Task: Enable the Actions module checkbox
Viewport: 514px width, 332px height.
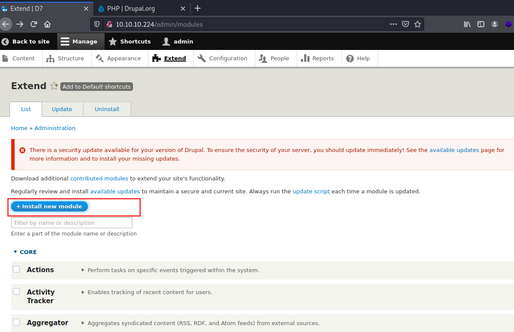Action: tap(16, 270)
